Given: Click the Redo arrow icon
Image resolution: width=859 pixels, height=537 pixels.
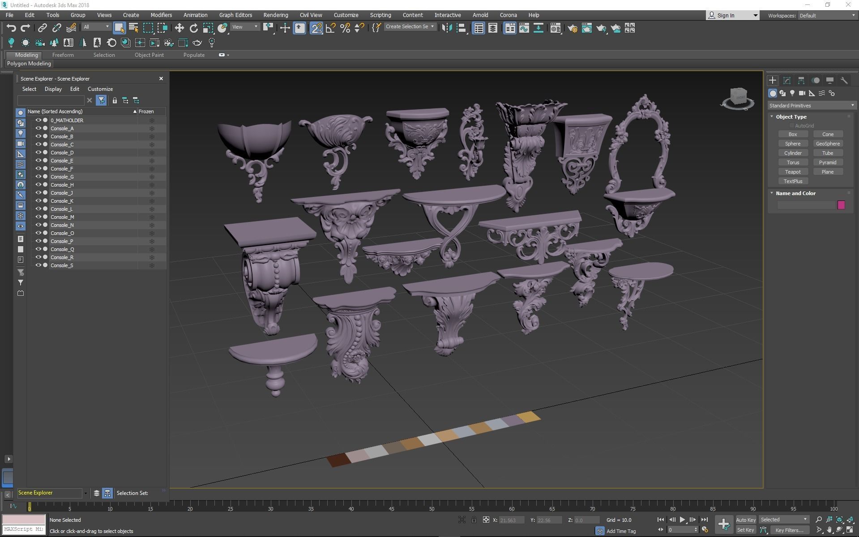Looking at the screenshot, I should click(x=26, y=28).
